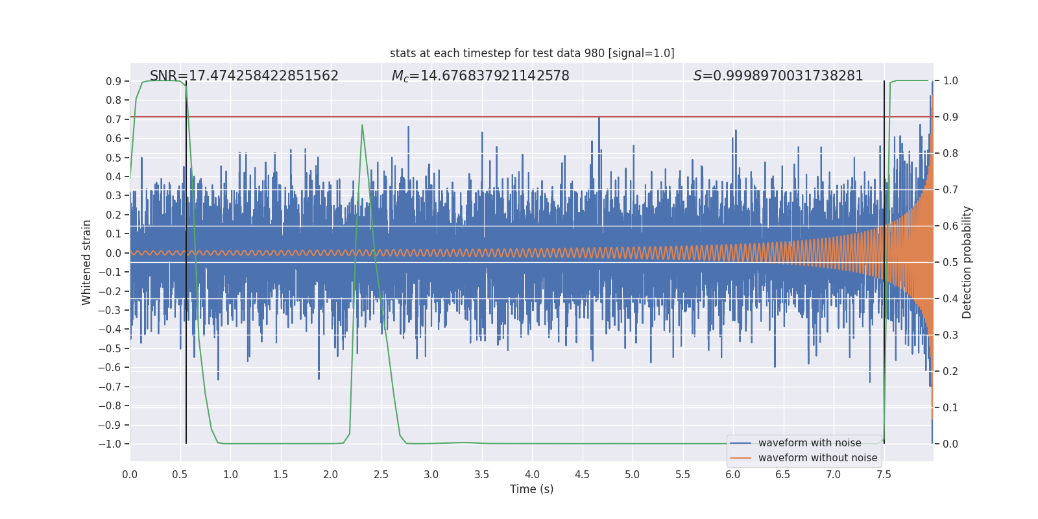Click Detection probability tick label 1.0
Viewport: 1038px width, 519px height.
pyautogui.click(x=950, y=81)
